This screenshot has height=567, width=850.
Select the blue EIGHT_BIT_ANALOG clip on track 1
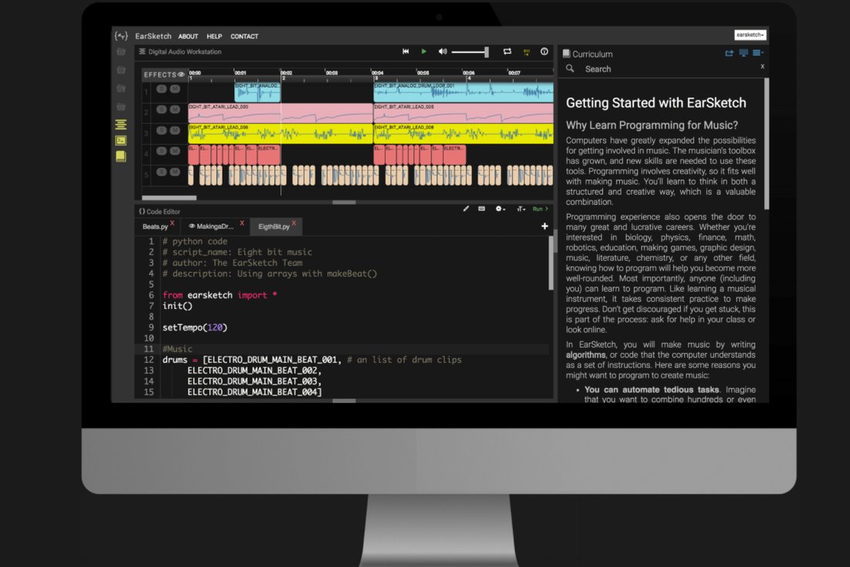257,92
